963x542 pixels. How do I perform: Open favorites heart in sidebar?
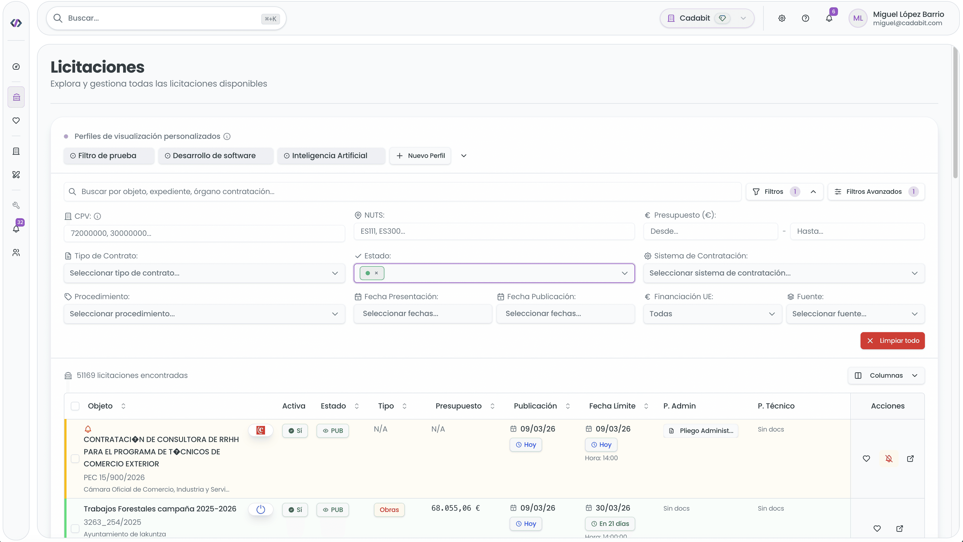(16, 121)
